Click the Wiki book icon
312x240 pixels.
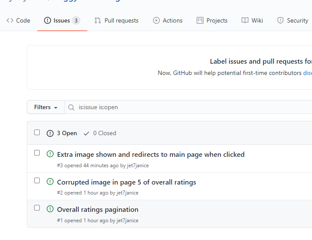(245, 20)
